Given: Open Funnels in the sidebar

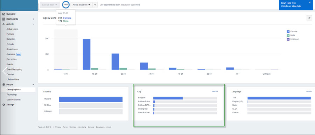Looking at the screenshot, I should [10, 34].
